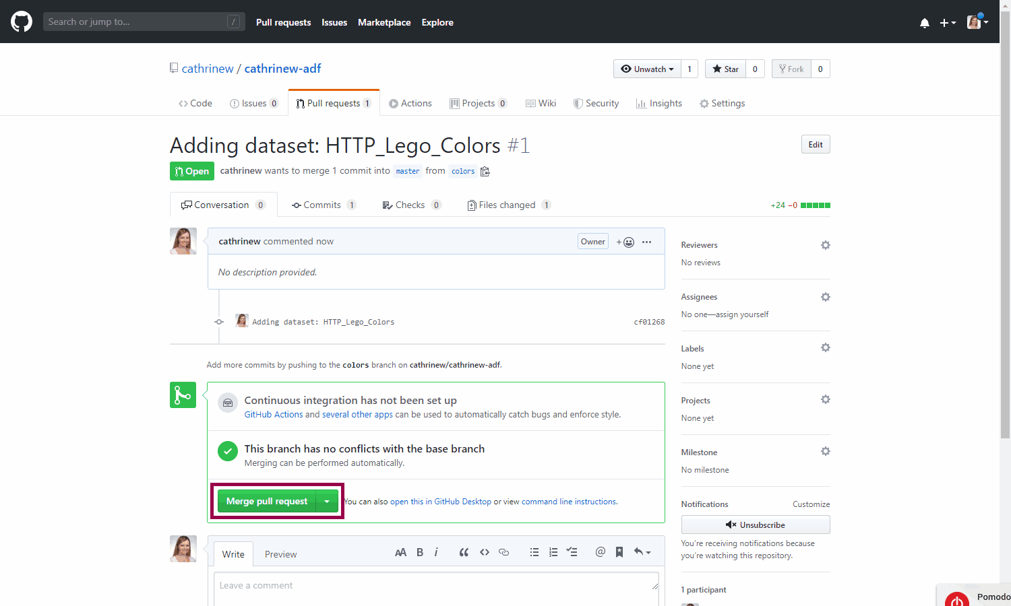Image resolution: width=1011 pixels, height=606 pixels.
Task: Switch to Files changed tab
Action: click(508, 205)
